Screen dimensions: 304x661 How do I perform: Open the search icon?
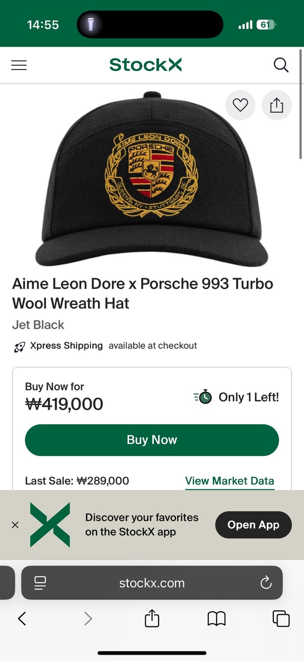pos(281,65)
